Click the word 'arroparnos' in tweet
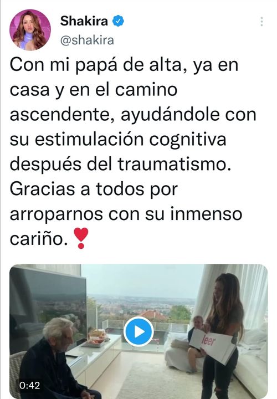Screen dimensions: 277x399 (56, 214)
